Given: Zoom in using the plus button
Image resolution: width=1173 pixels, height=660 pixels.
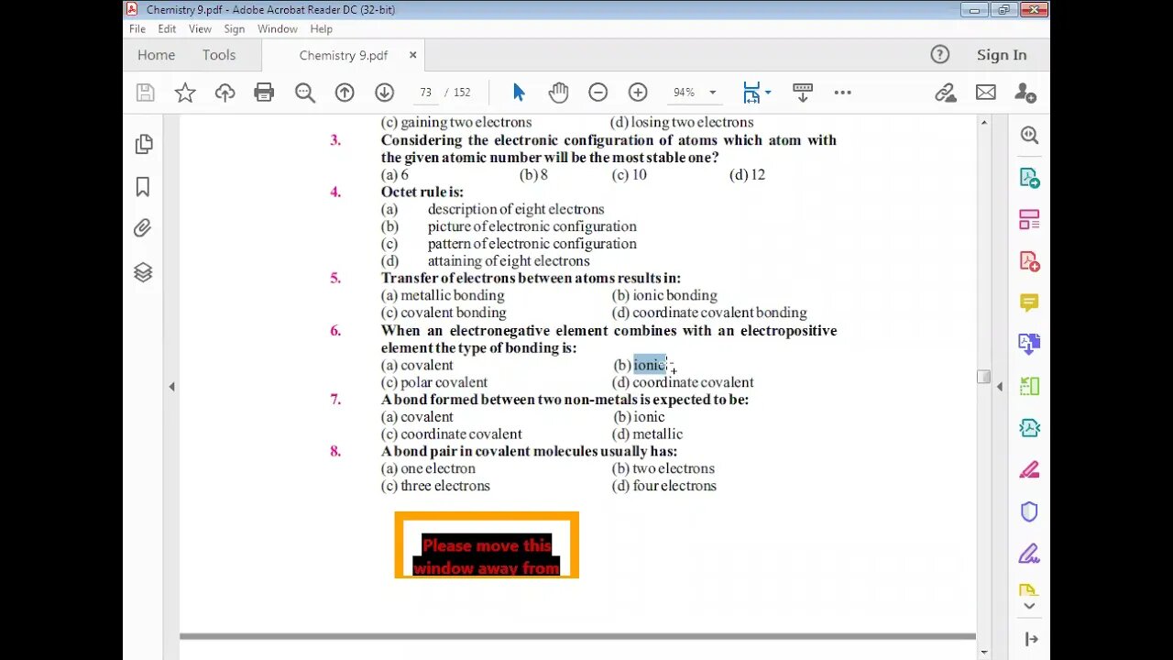Looking at the screenshot, I should [x=638, y=93].
